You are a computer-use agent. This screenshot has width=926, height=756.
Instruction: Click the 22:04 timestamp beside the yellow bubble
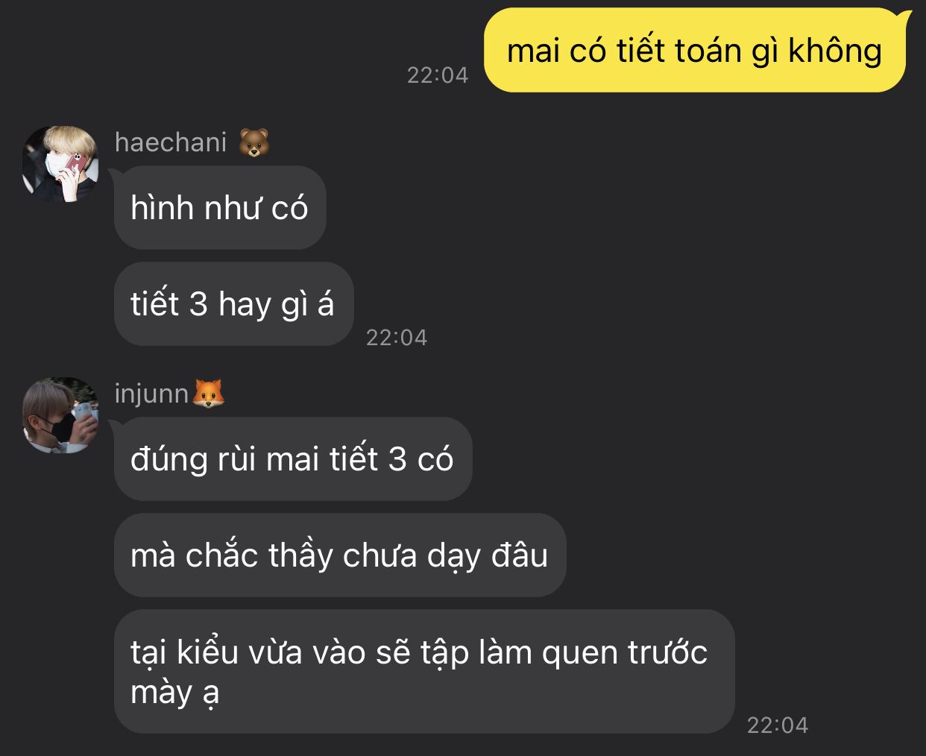point(438,75)
